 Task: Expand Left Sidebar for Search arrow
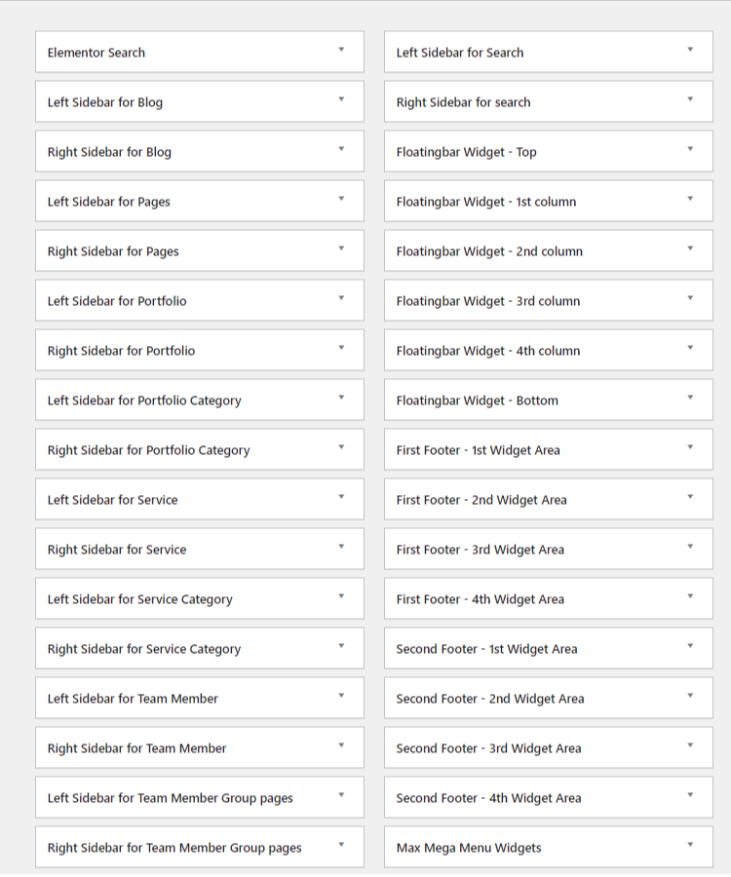690,50
